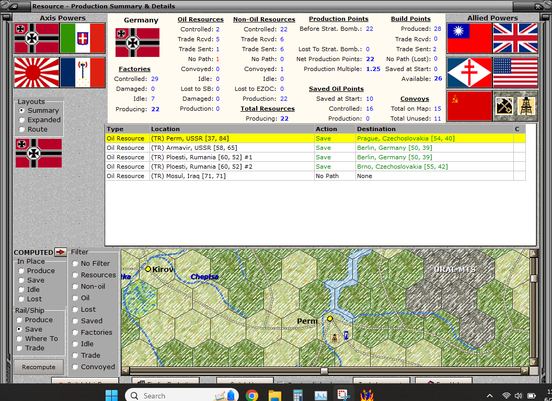Select the United Kingdom flag
The image size is (552, 401).
515,38
